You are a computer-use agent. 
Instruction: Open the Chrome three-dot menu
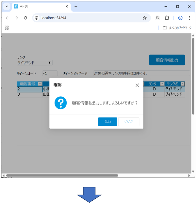click(189, 18)
